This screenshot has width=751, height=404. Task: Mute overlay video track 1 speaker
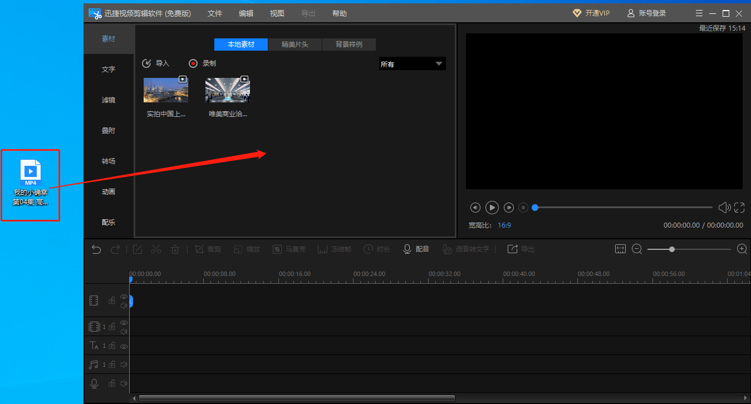coord(124,332)
